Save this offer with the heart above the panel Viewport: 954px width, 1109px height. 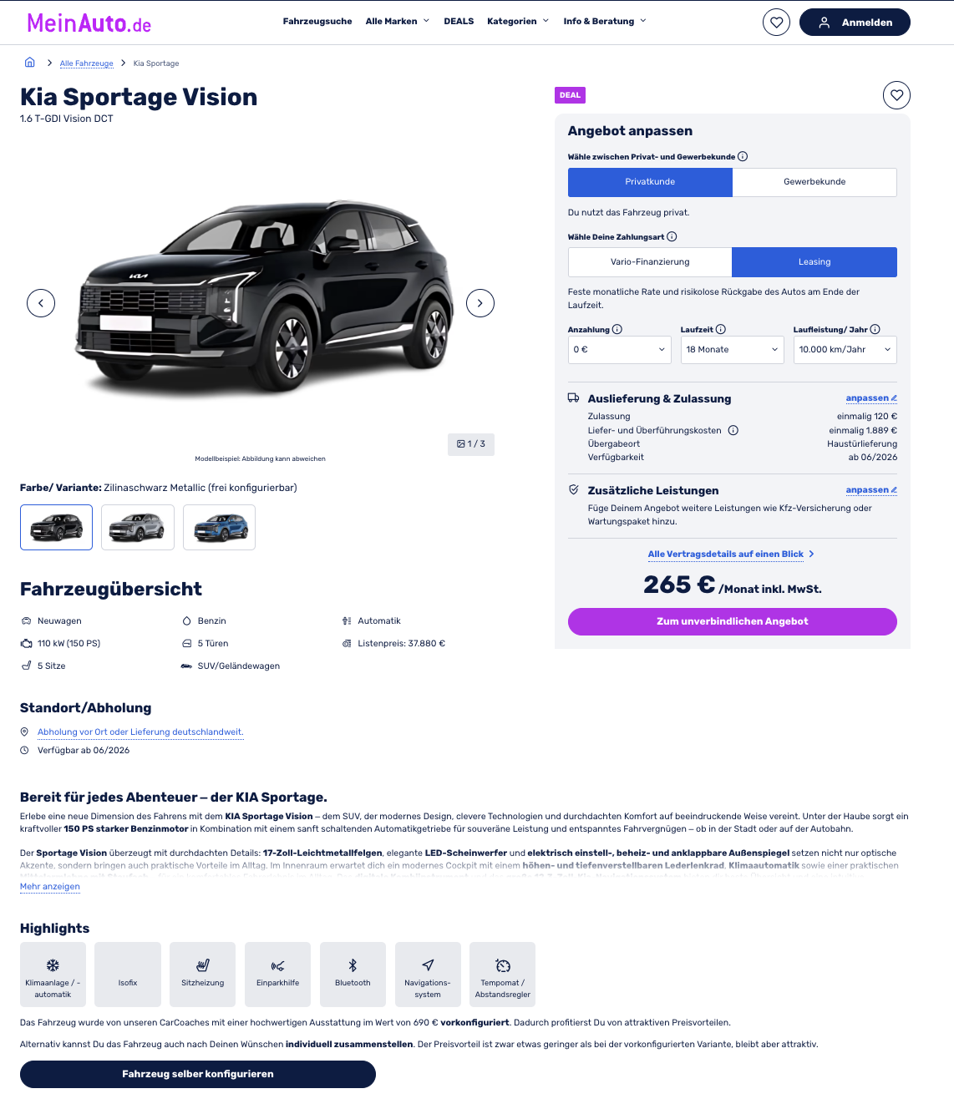pyautogui.click(x=896, y=95)
